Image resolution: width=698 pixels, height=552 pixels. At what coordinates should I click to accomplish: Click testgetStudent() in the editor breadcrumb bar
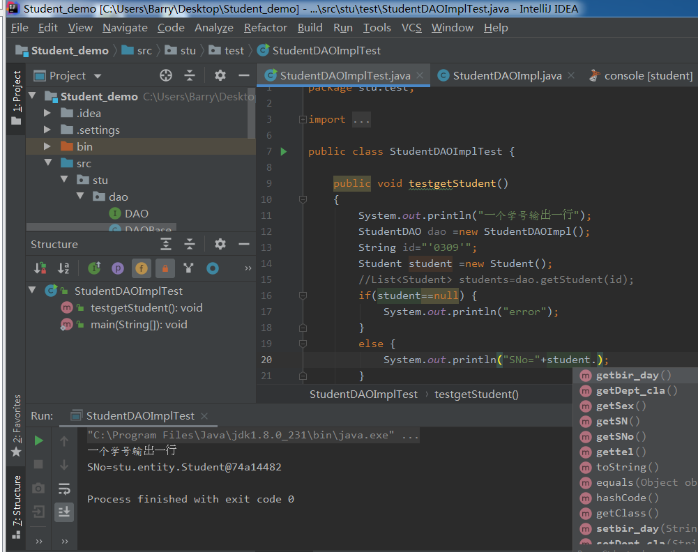[x=476, y=394]
